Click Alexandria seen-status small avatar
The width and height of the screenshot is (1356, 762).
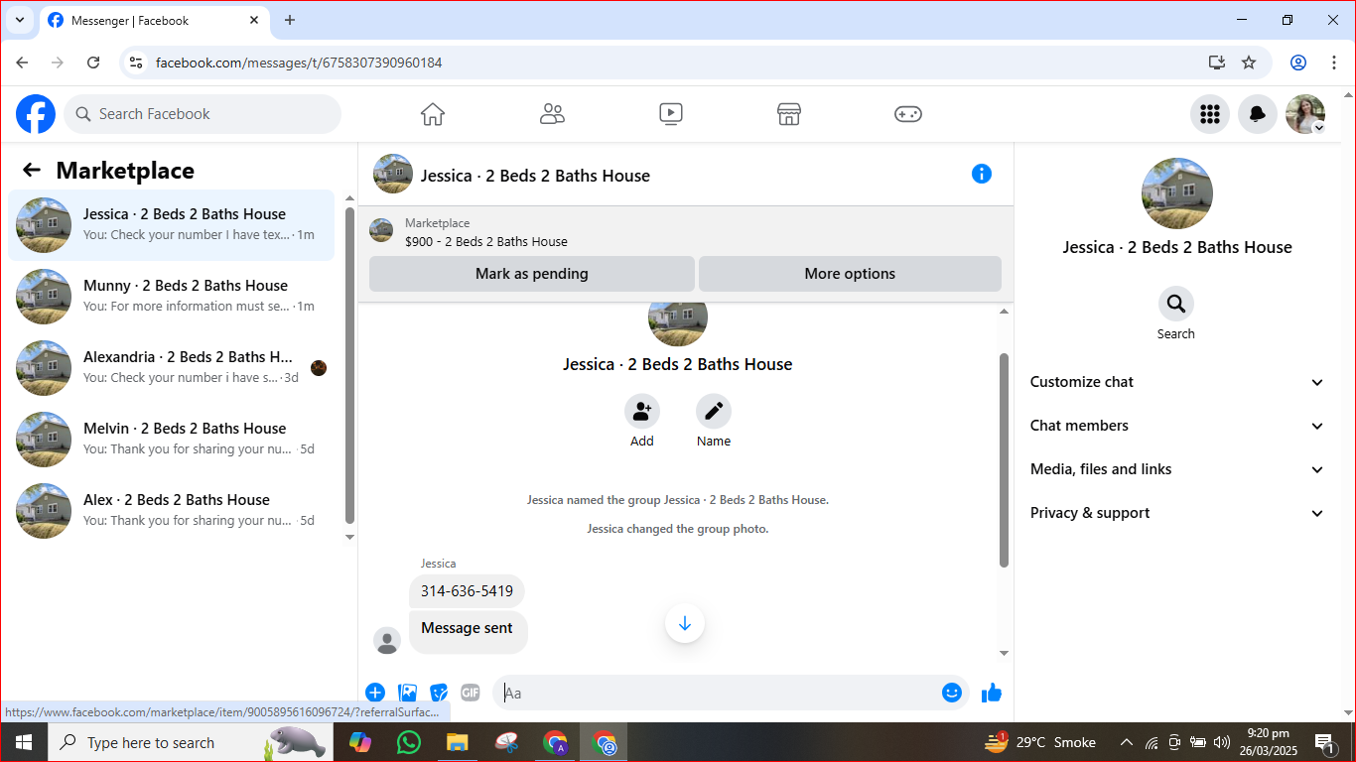pos(319,368)
